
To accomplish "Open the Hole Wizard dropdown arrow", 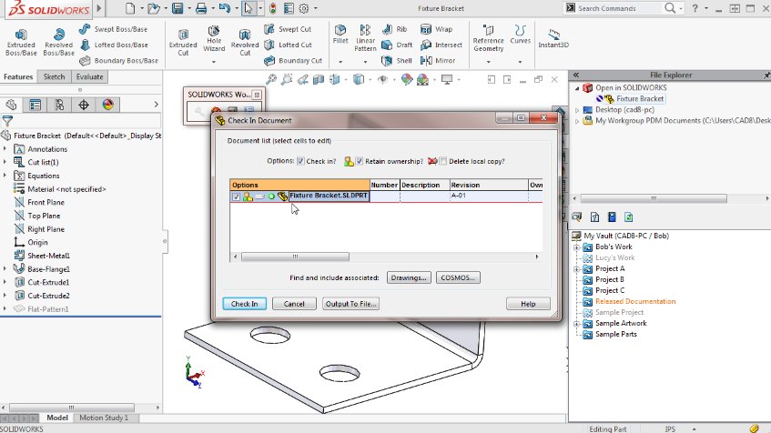I will [214, 62].
